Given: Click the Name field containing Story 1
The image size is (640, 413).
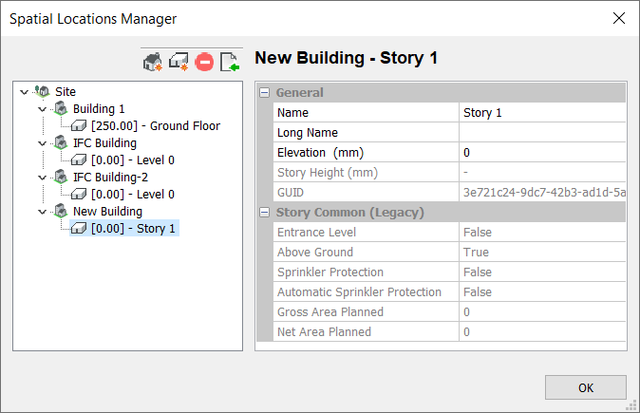Looking at the screenshot, I should [x=541, y=113].
